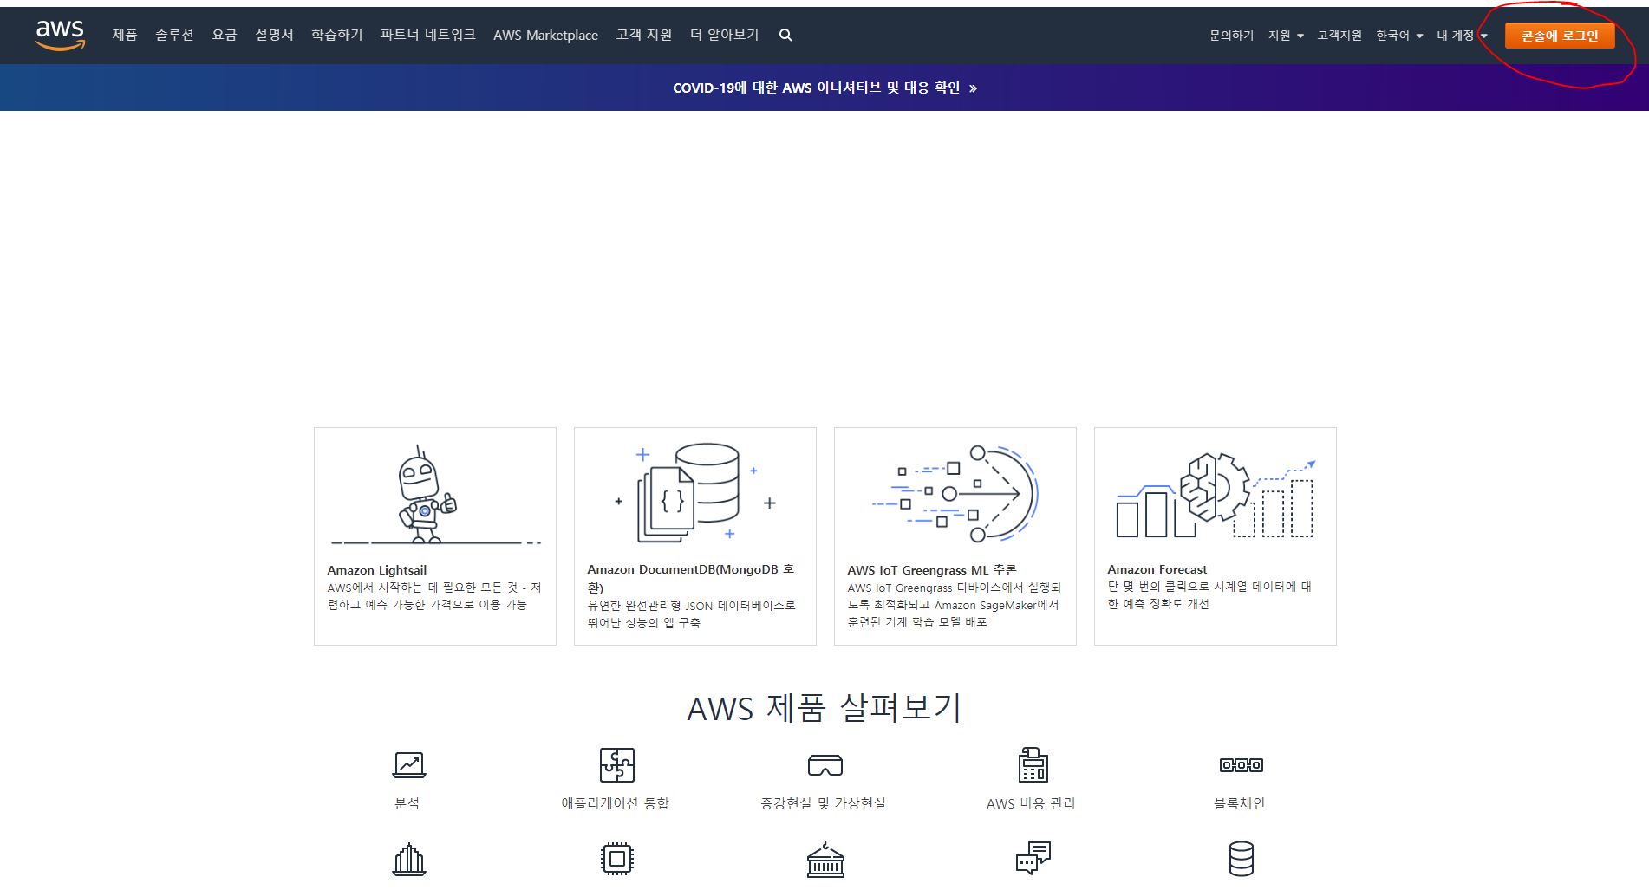Open the 설명서 menu item
Image resolution: width=1649 pixels, height=890 pixels.
click(274, 35)
